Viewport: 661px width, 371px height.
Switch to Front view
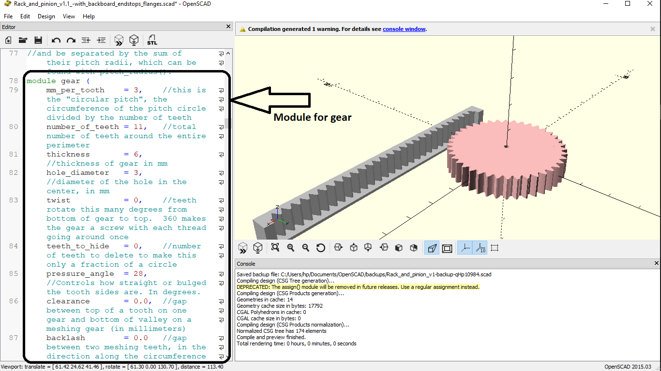[x=399, y=248]
